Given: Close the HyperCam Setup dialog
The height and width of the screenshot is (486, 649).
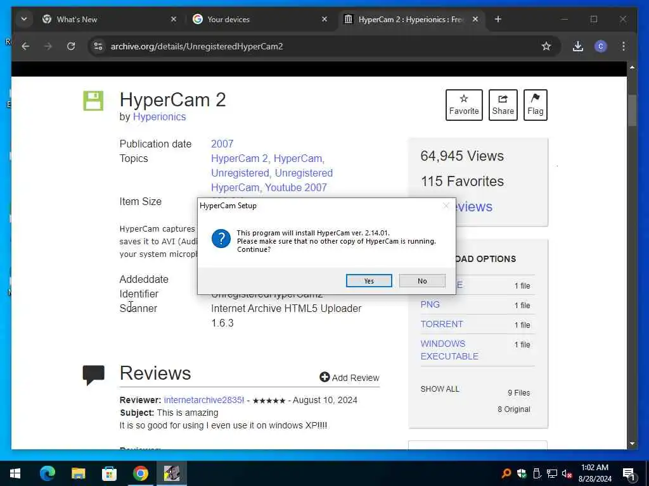Looking at the screenshot, I should (446, 206).
